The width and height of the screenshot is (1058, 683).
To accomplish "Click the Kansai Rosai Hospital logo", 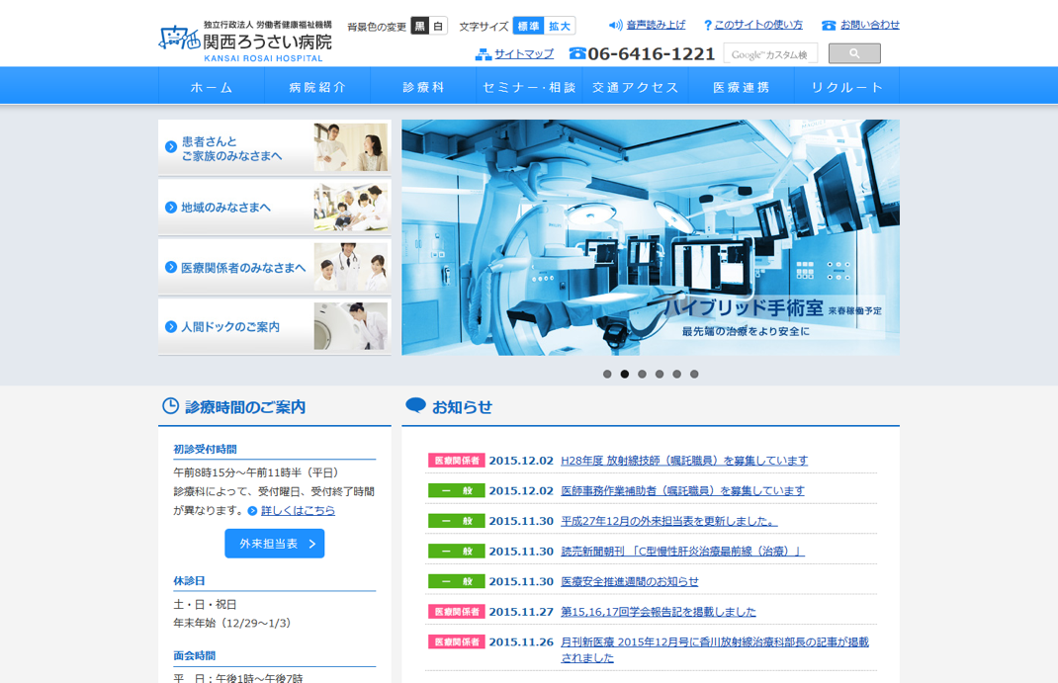I will (245, 42).
